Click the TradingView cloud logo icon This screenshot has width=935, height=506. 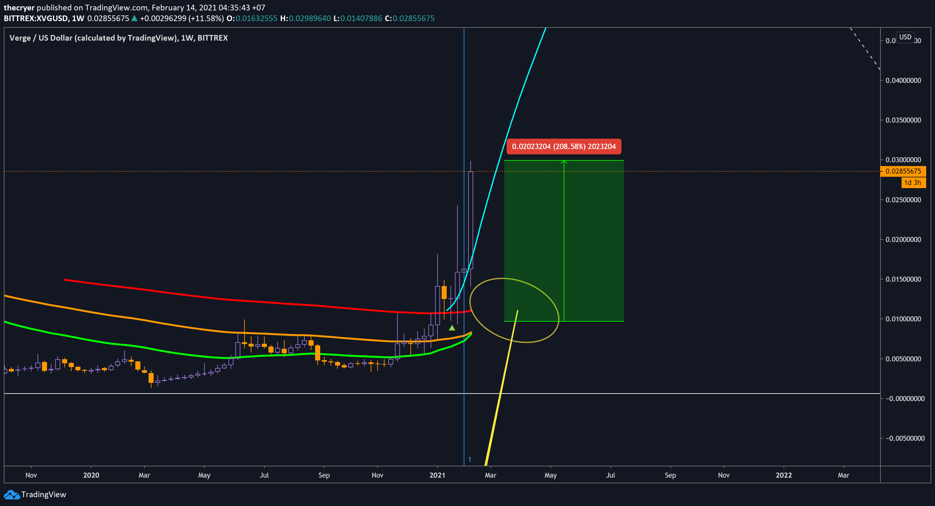click(x=12, y=494)
